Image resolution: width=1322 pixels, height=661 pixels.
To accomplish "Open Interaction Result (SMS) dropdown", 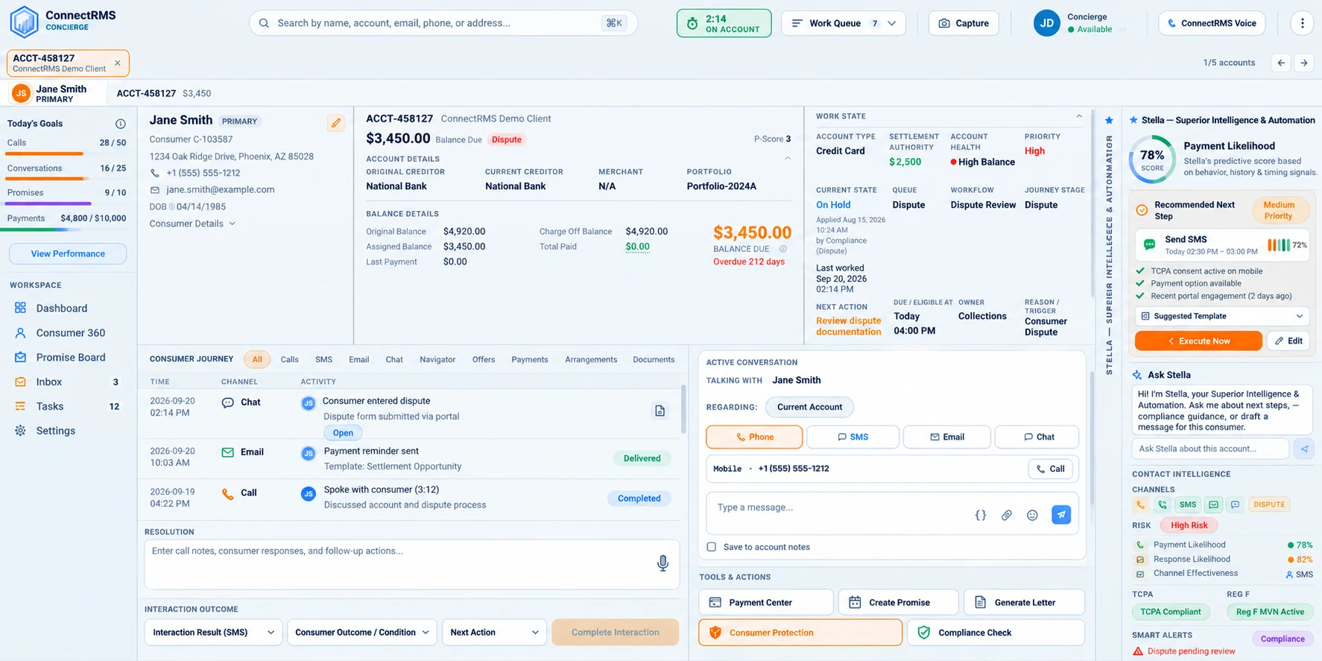I will (213, 632).
